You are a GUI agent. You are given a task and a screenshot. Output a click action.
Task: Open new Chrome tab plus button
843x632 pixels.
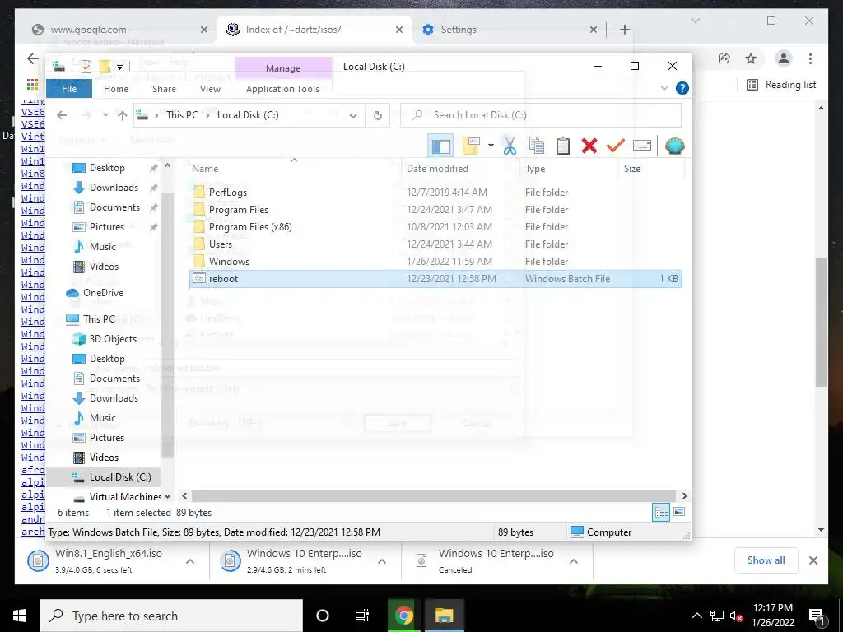[624, 30]
